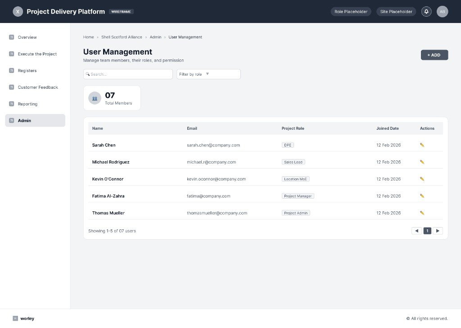Viewport: 461px width, 328px height.
Task: Click the search magnifier icon
Action: point(88,74)
